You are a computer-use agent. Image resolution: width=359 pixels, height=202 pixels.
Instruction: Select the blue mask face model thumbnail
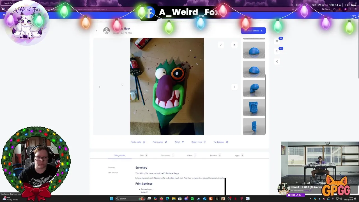pyautogui.click(x=254, y=107)
